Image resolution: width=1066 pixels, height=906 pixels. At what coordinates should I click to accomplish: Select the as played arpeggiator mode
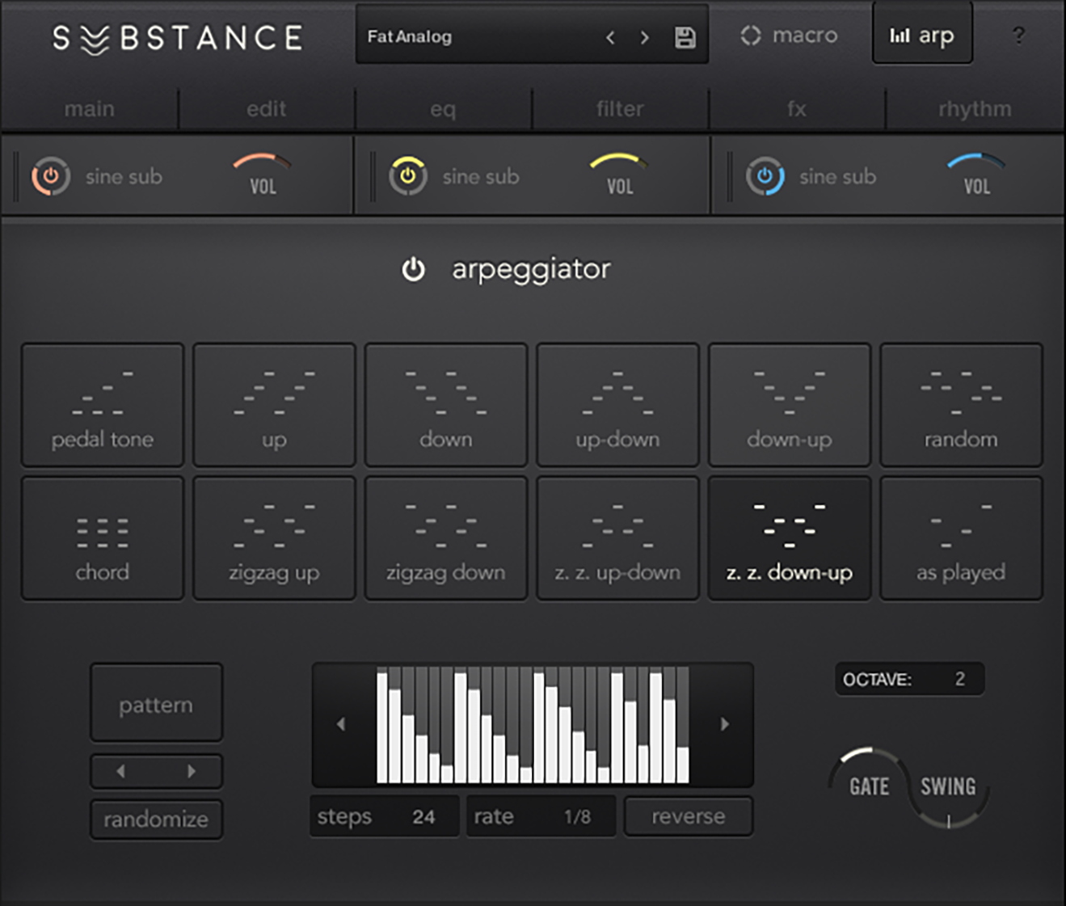coord(960,537)
